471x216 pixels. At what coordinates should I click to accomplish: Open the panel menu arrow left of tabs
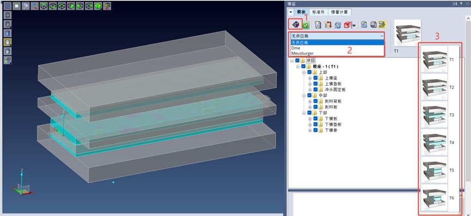pos(291,12)
